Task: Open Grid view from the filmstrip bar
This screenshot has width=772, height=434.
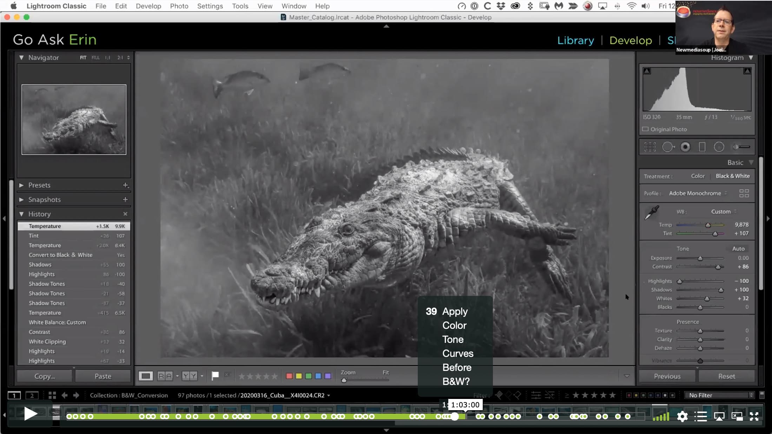Action: click(x=52, y=395)
